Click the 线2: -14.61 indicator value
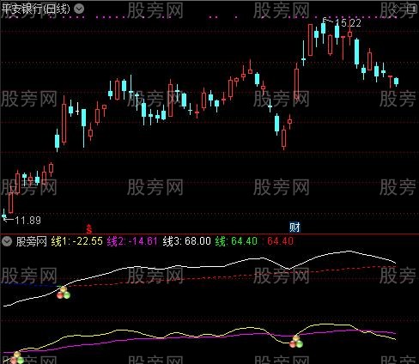The width and height of the screenshot is (419, 364). 132,241
